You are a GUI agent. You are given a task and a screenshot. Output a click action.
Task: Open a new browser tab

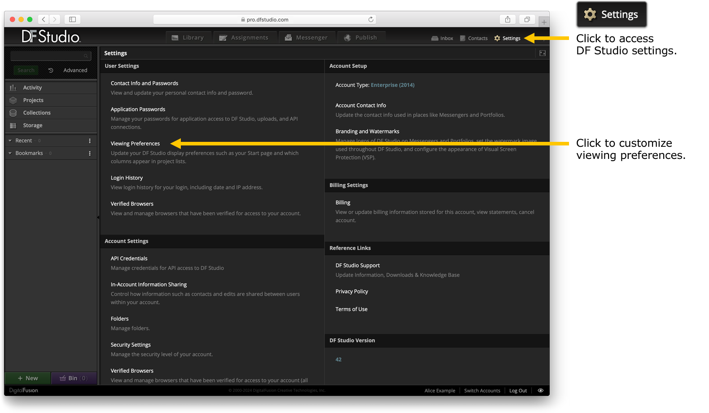coord(544,22)
